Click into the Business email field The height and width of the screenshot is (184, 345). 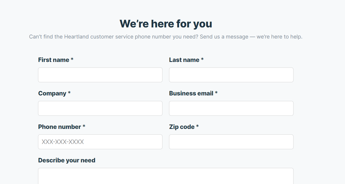231,108
